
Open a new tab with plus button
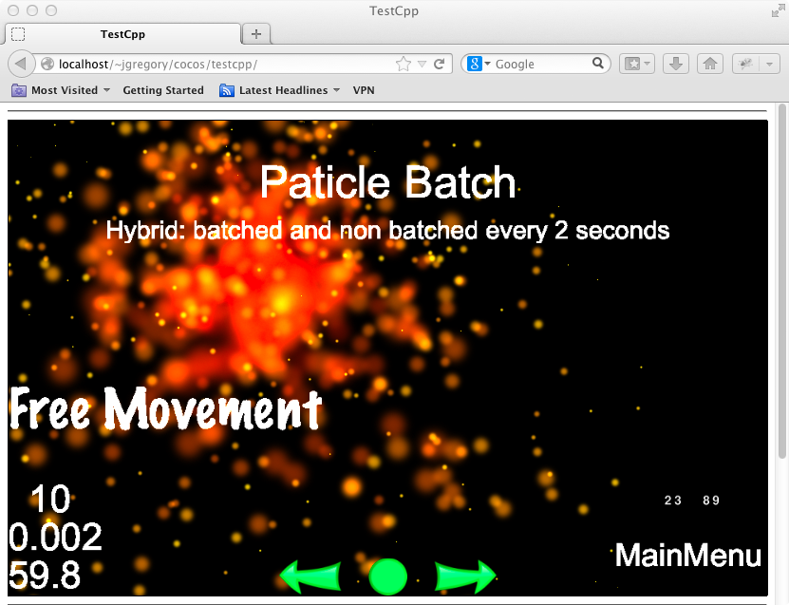[x=256, y=34]
